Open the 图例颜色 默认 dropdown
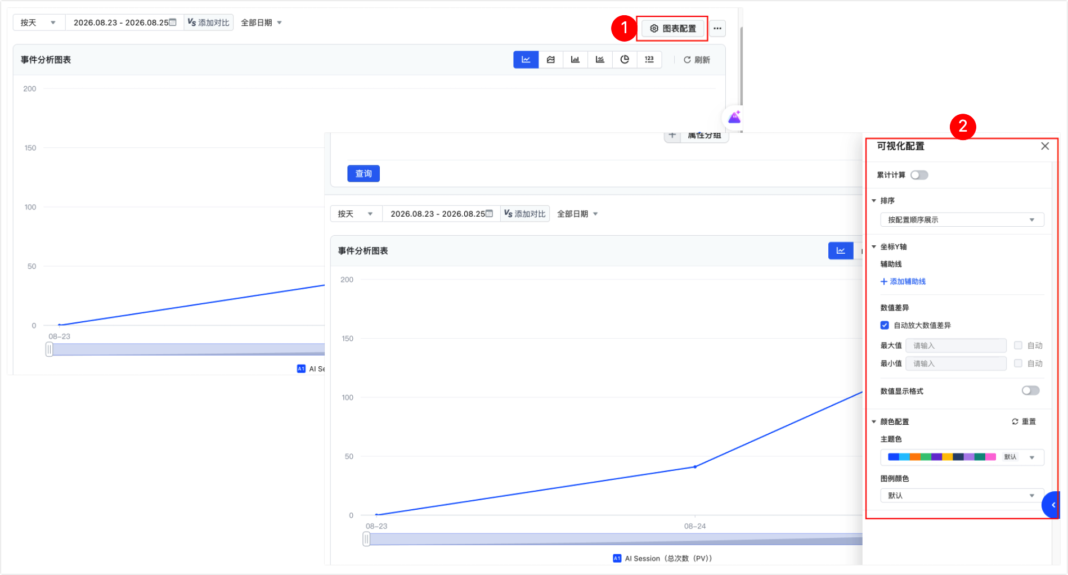1068x575 pixels. pyautogui.click(x=962, y=496)
